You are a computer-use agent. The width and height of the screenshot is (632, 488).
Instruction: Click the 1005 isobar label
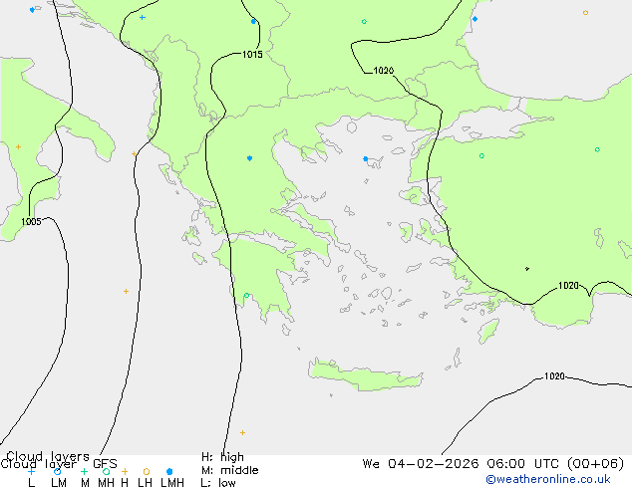[31, 221]
